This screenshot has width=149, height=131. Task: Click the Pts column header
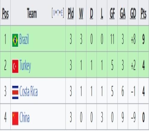[x=143, y=14]
